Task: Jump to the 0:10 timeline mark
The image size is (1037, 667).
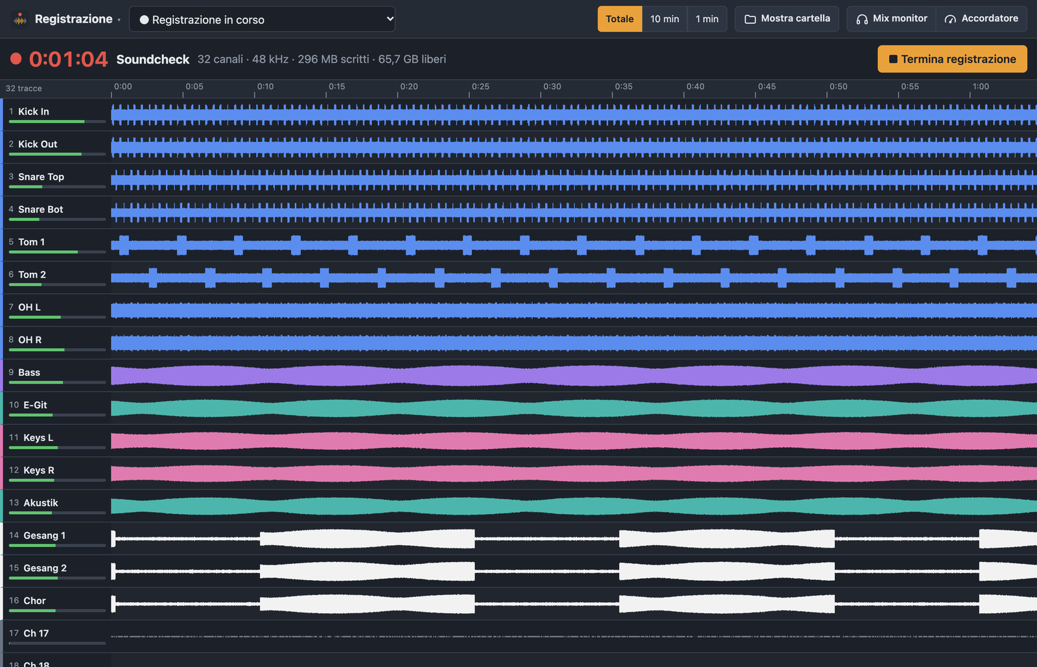Action: coord(265,87)
